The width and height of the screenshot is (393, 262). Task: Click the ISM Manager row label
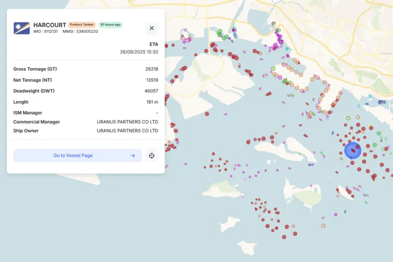pos(28,113)
